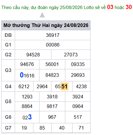Click G3 number 56001
This screenshot has height=135, width=133.
(52, 64)
